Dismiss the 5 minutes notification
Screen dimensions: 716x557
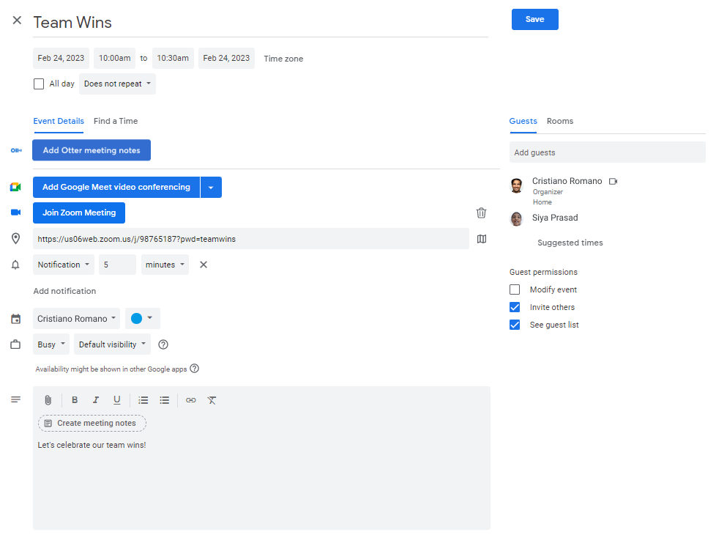click(203, 265)
